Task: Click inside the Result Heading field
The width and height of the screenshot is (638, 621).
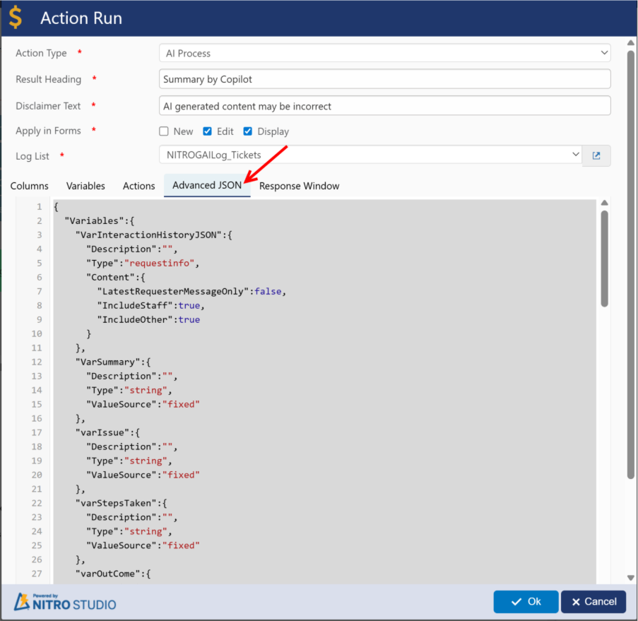Action: (x=384, y=79)
